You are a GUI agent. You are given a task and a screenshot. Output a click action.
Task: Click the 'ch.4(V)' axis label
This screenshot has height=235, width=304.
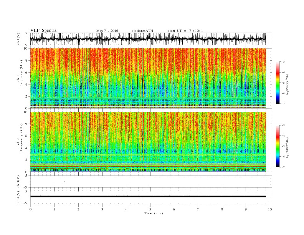(x=18, y=197)
